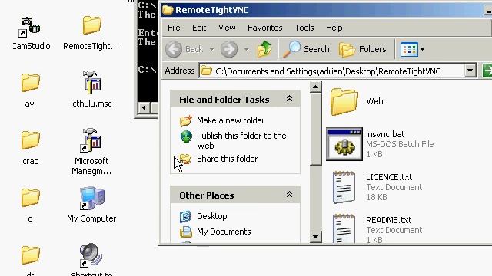Click the Address bar path field
Screen dimensions: 492x276
click(x=332, y=71)
